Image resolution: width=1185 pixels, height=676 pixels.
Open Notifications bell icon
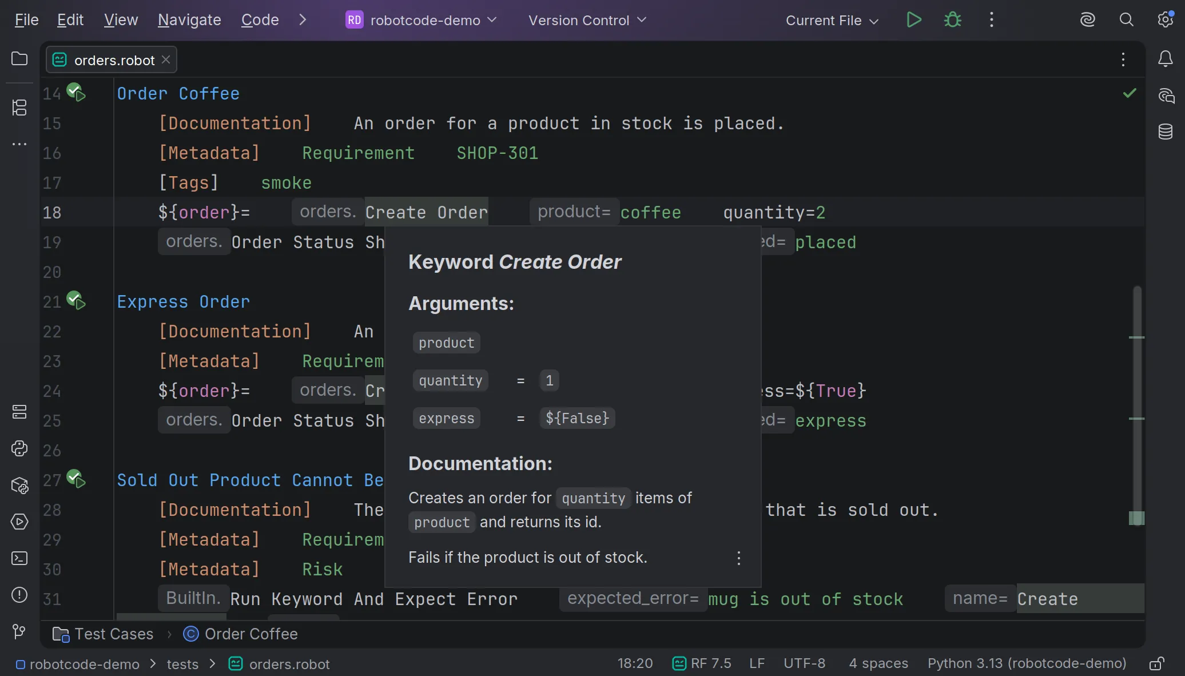(x=1166, y=59)
